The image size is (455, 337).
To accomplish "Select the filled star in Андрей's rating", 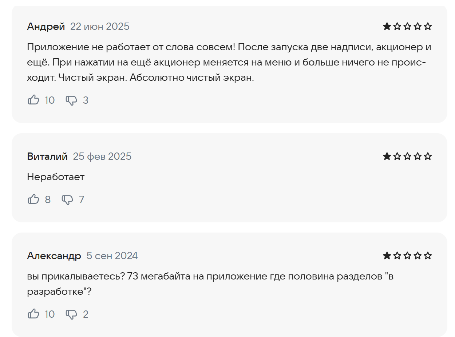I will pos(387,26).
